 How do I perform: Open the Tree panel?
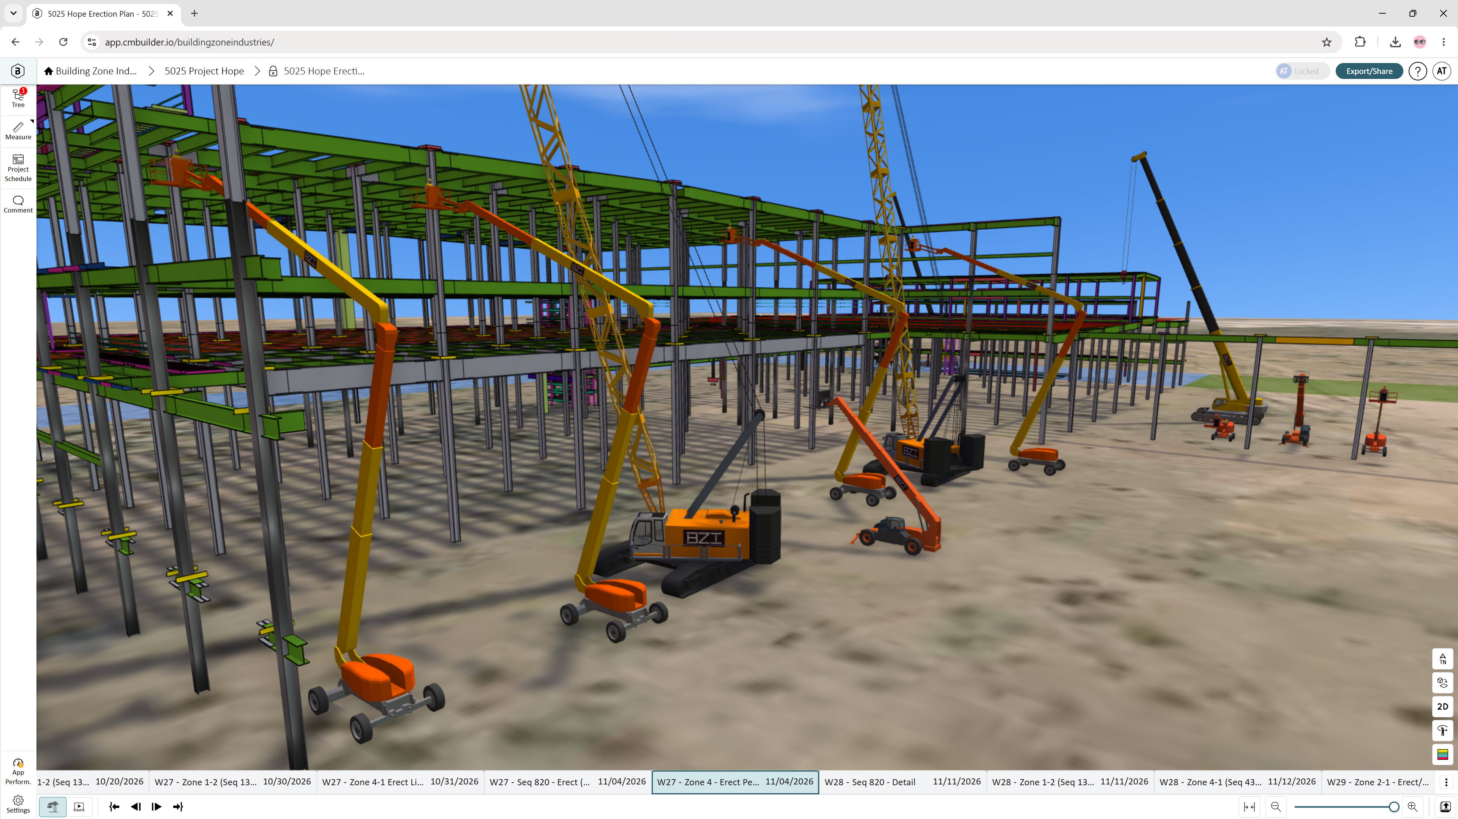pos(18,98)
